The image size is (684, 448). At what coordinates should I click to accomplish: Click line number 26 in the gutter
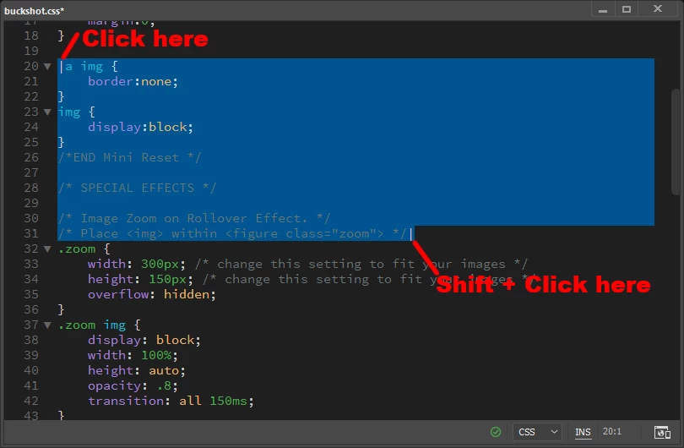coord(31,157)
